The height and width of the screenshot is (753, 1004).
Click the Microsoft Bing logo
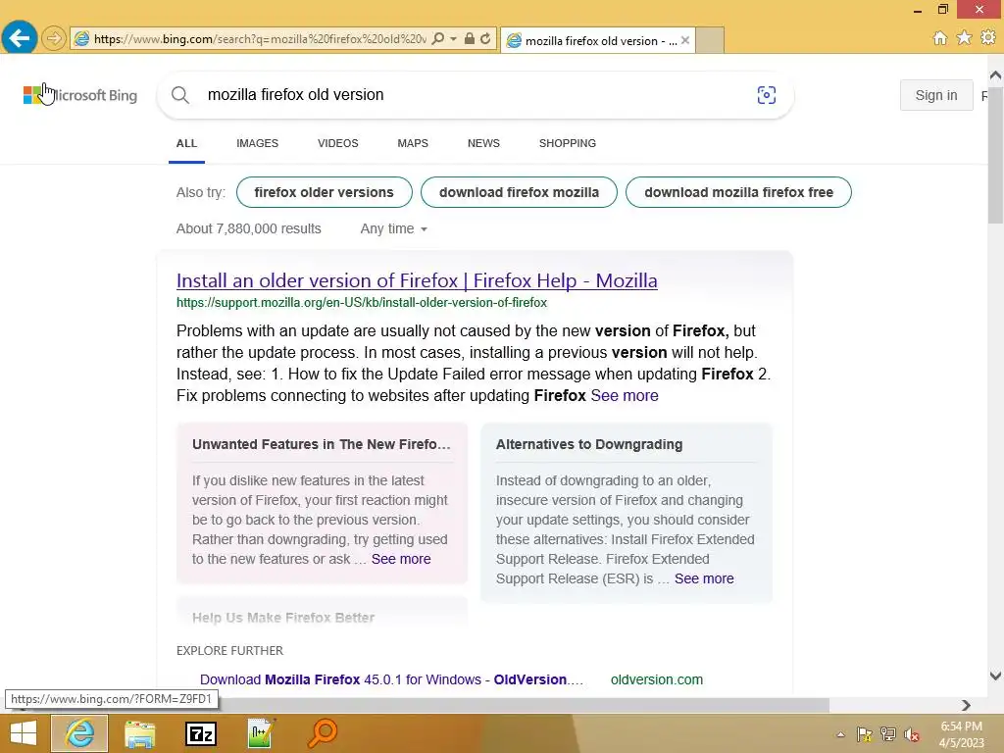[x=80, y=95]
